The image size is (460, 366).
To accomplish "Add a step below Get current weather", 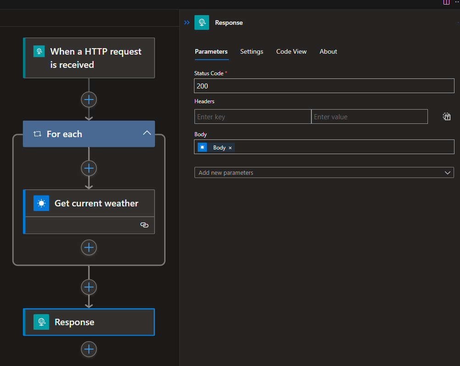I will pos(89,248).
